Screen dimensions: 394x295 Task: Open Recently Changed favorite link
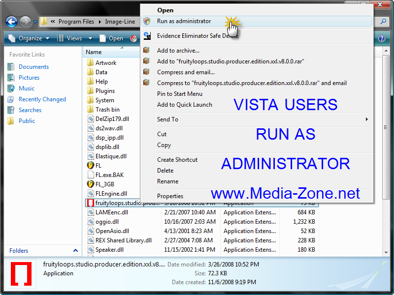coord(42,99)
